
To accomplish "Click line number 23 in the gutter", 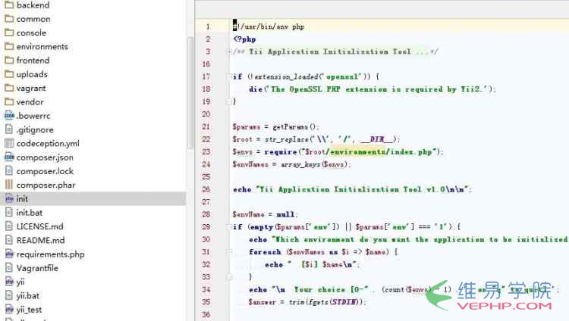I will click(x=206, y=152).
